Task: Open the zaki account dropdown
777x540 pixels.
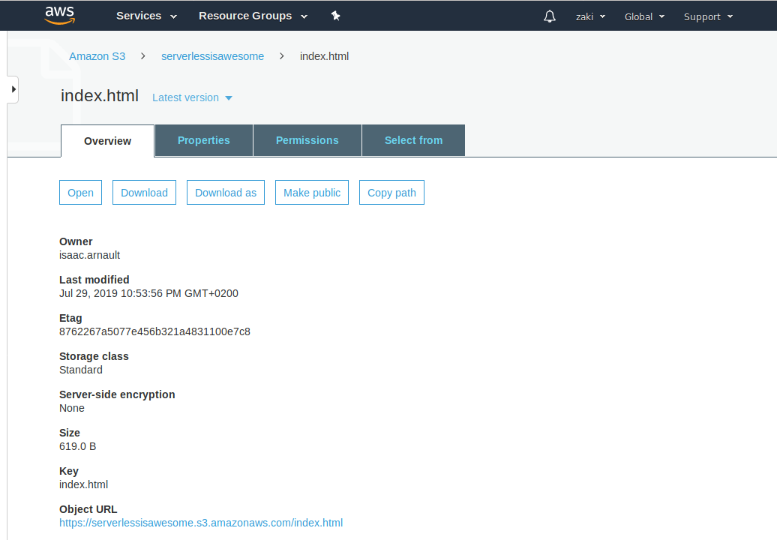Action: coord(590,16)
